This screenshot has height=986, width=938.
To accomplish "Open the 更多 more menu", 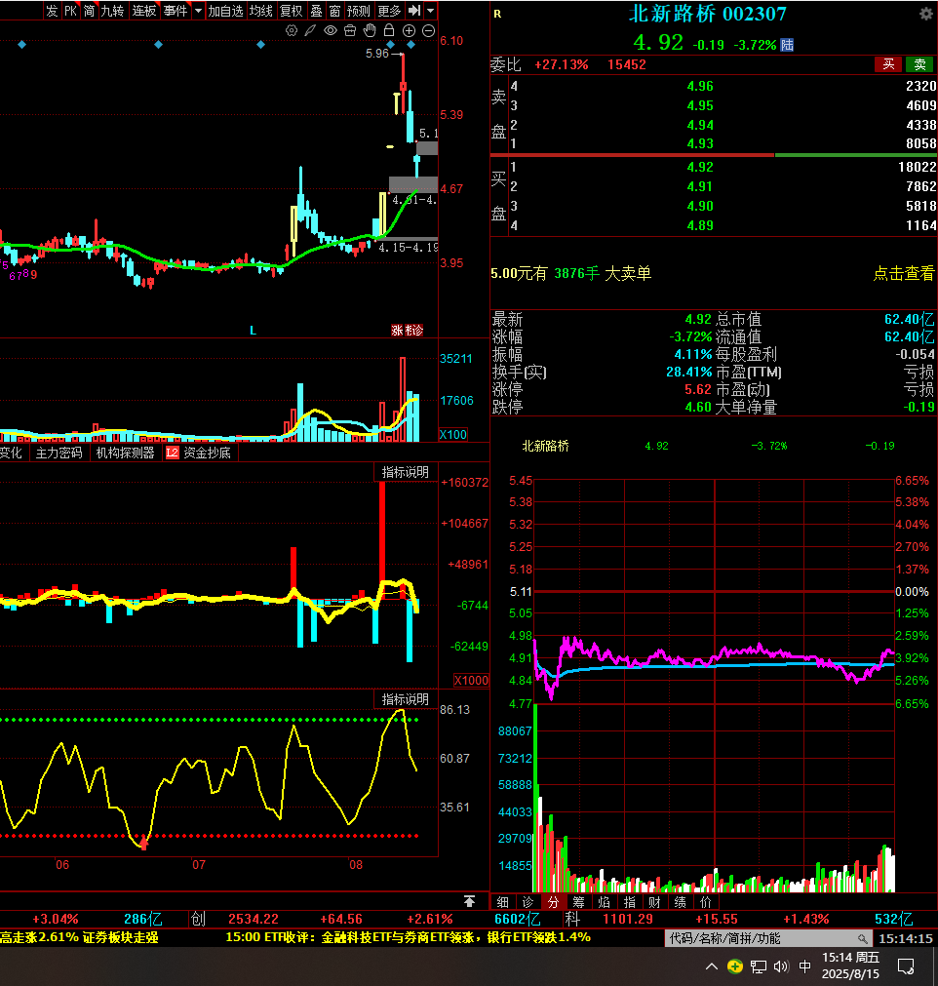I will pyautogui.click(x=389, y=11).
